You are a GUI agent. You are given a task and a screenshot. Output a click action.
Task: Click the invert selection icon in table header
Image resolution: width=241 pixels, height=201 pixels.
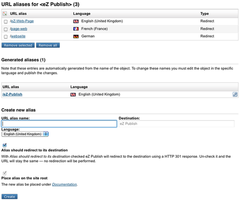point(5,14)
